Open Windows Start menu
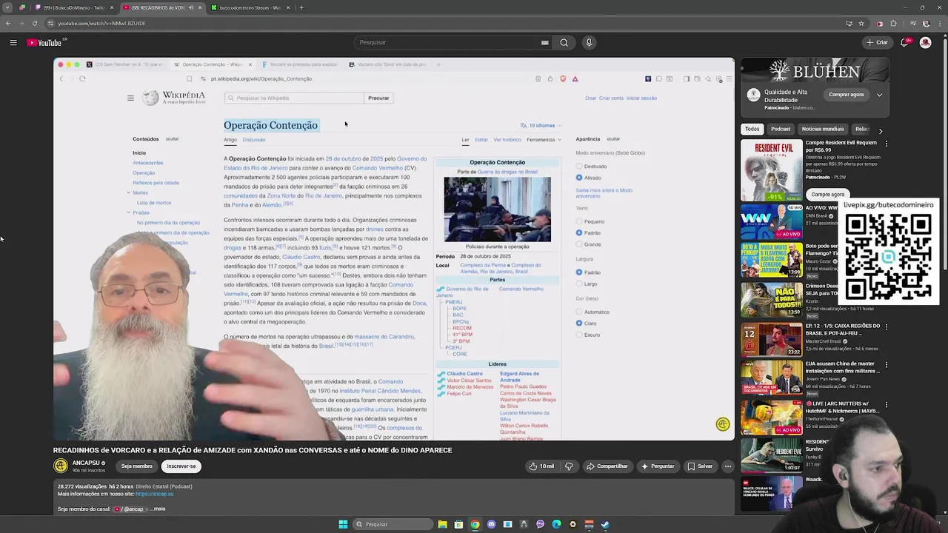This screenshot has width=948, height=533. (343, 524)
